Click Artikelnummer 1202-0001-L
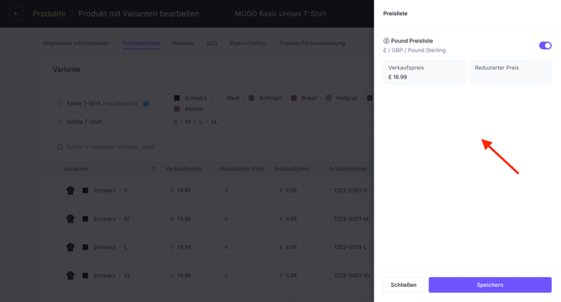Screen dimensions: 561x302 pos(350,247)
